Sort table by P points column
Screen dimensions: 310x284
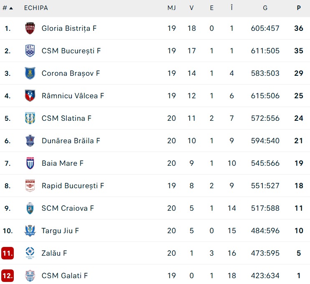[x=299, y=8]
